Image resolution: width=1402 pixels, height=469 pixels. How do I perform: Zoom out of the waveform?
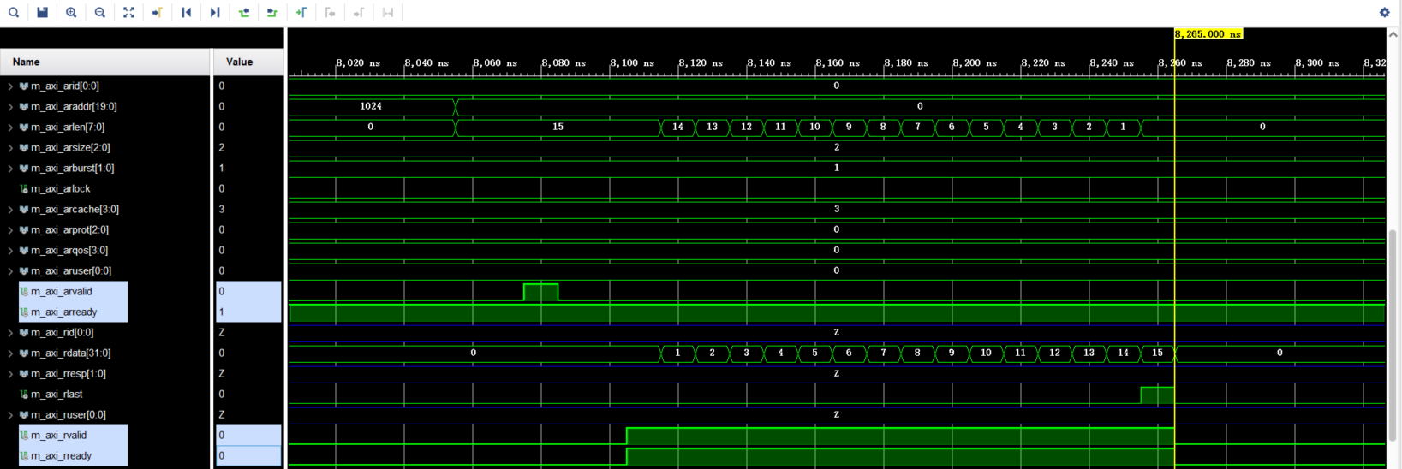[100, 12]
